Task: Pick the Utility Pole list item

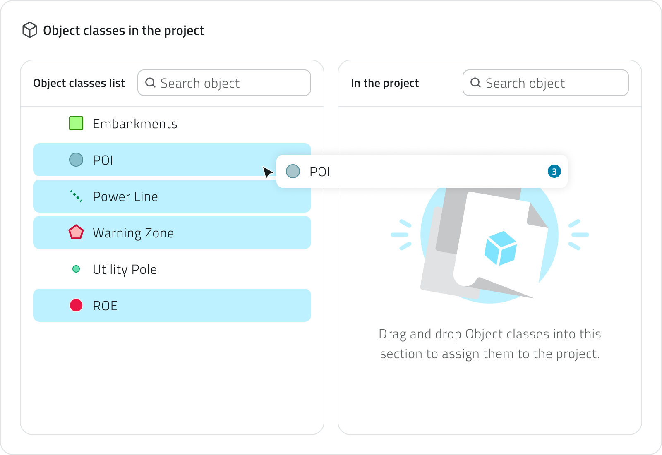Action: (125, 269)
